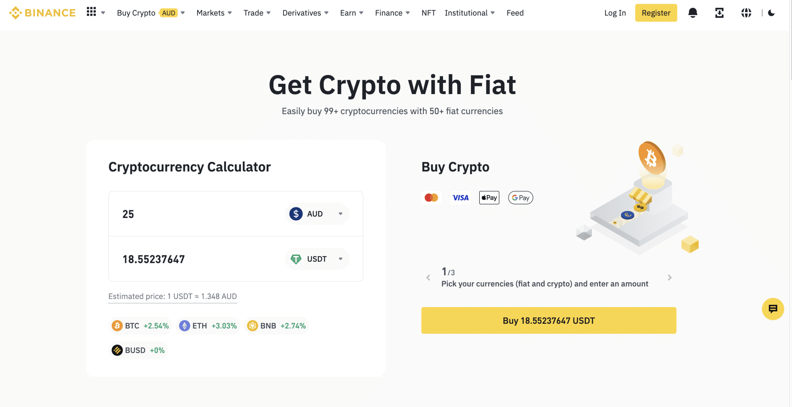Click the Binance logo icon

(15, 12)
